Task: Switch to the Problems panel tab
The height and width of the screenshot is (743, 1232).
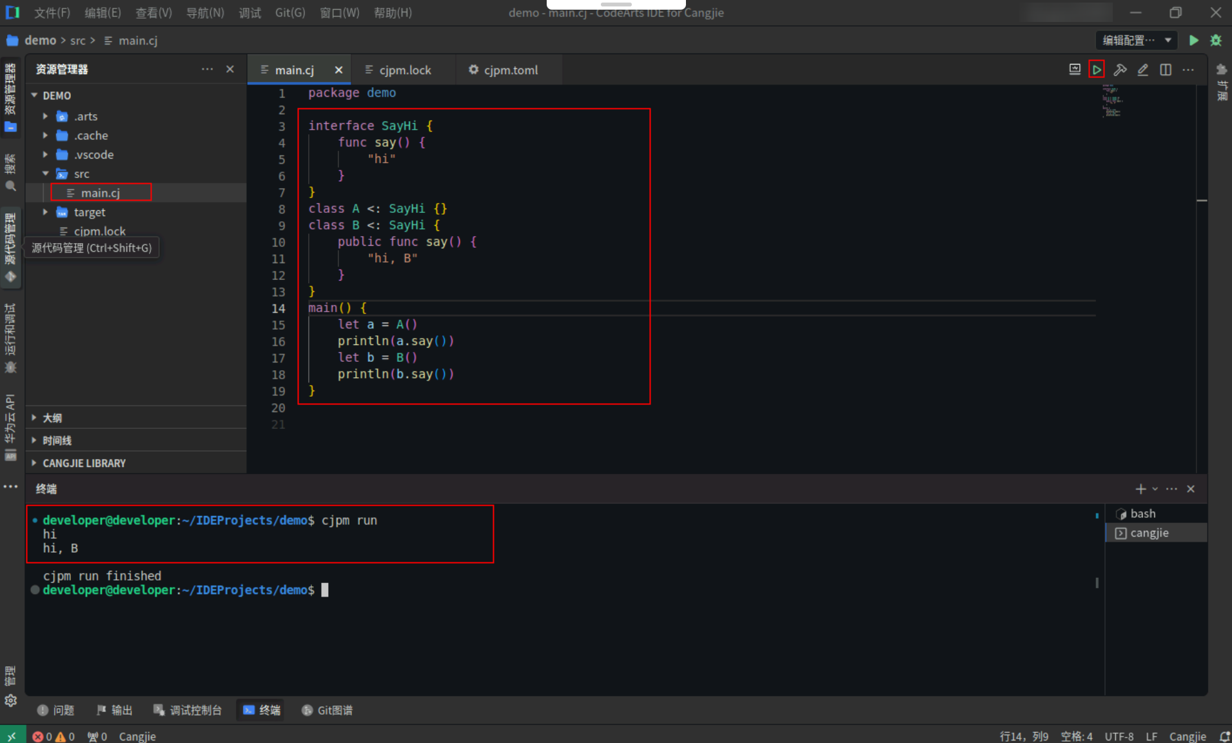Action: click(55, 710)
